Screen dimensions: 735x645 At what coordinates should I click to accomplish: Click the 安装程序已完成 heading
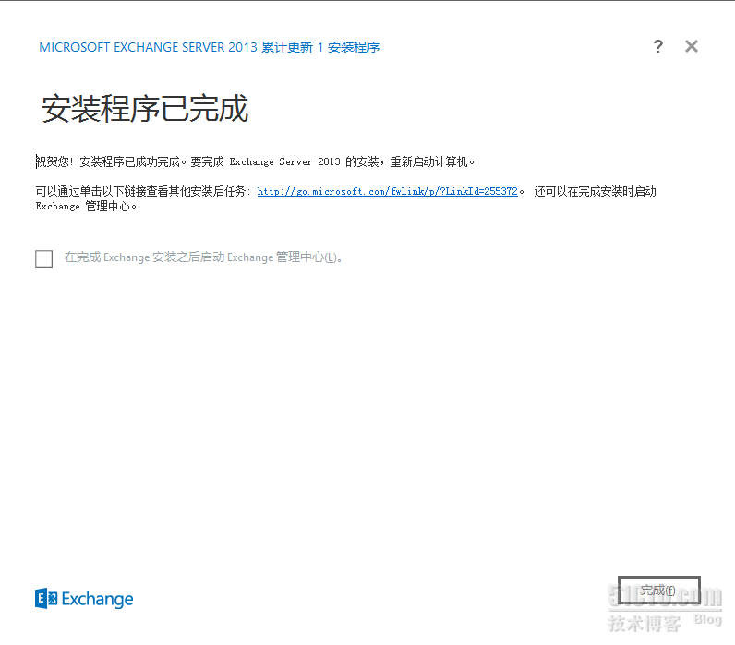[145, 109]
